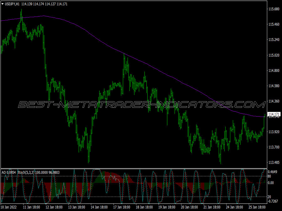Screen dimensions: 282x211
Task: Click the 115.460 price axis label
Action: [x=274, y=24]
